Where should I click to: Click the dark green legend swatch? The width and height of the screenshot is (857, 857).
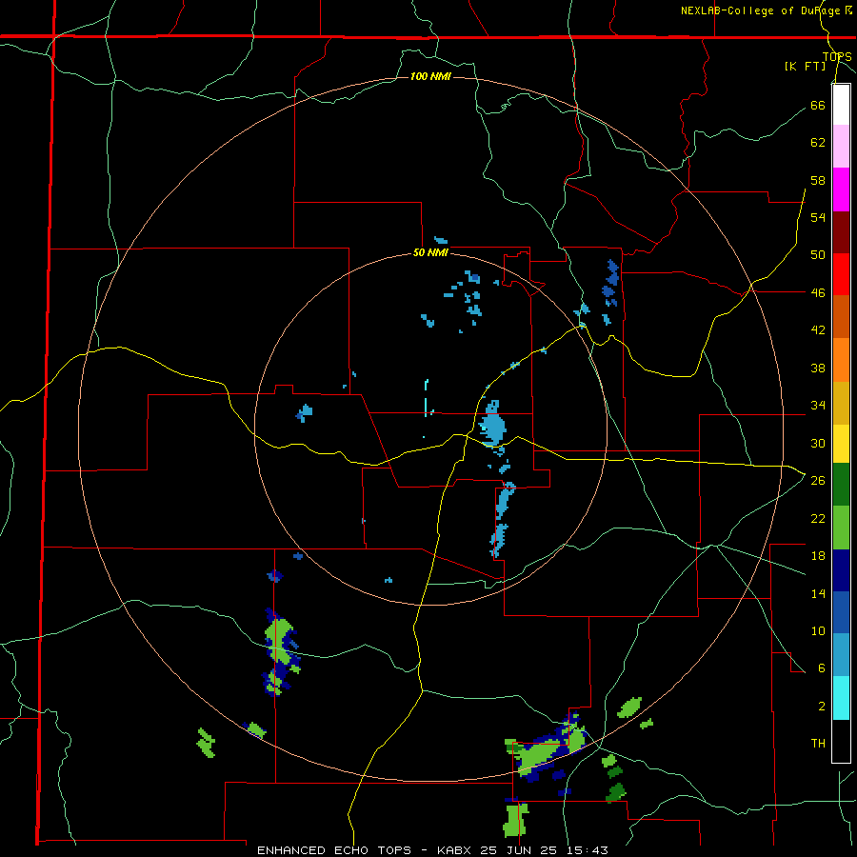coord(841,485)
